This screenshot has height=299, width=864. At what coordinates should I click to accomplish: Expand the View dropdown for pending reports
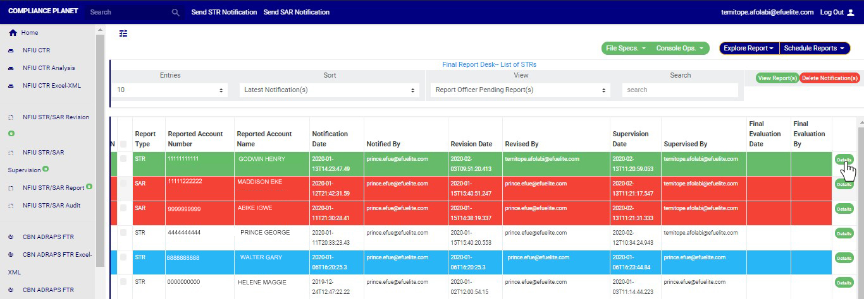(x=520, y=90)
